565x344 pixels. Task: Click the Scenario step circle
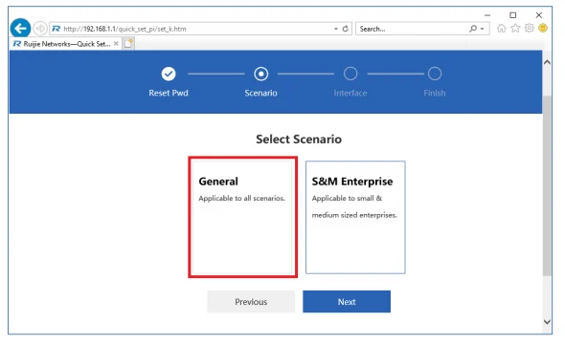pos(260,74)
